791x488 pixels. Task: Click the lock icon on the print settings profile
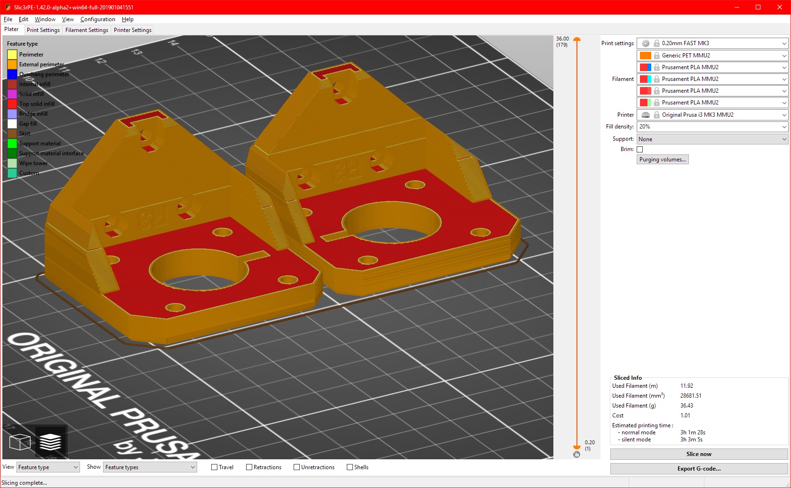657,43
